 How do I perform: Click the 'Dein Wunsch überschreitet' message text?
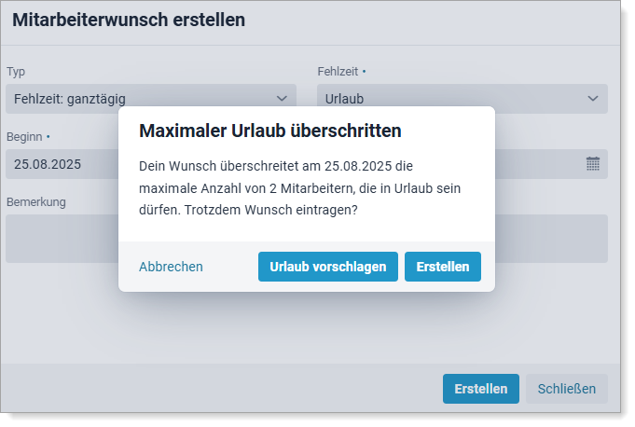tap(299, 188)
